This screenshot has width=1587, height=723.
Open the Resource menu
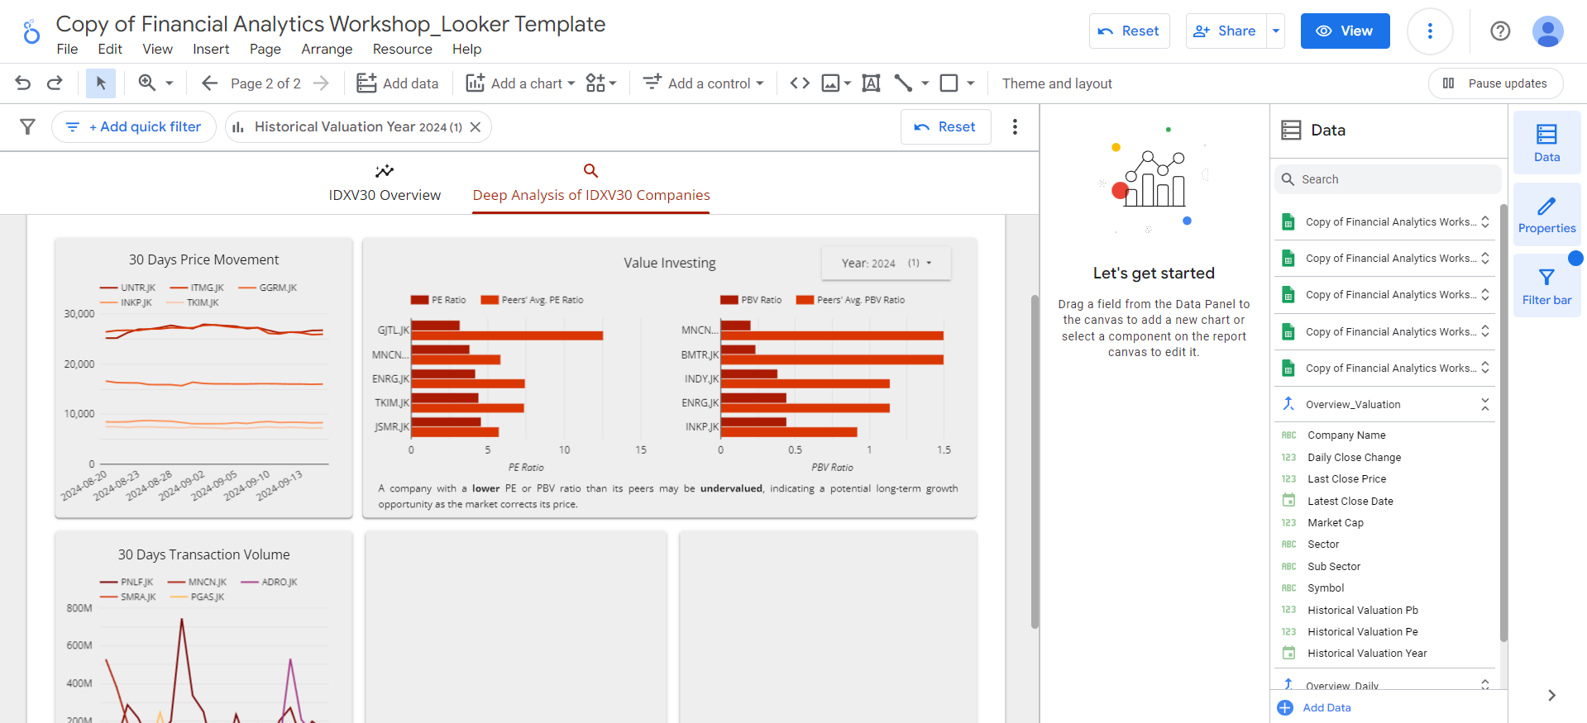click(402, 50)
